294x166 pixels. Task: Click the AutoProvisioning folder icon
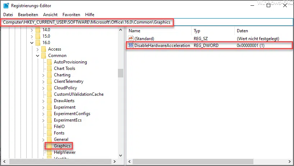point(49,62)
